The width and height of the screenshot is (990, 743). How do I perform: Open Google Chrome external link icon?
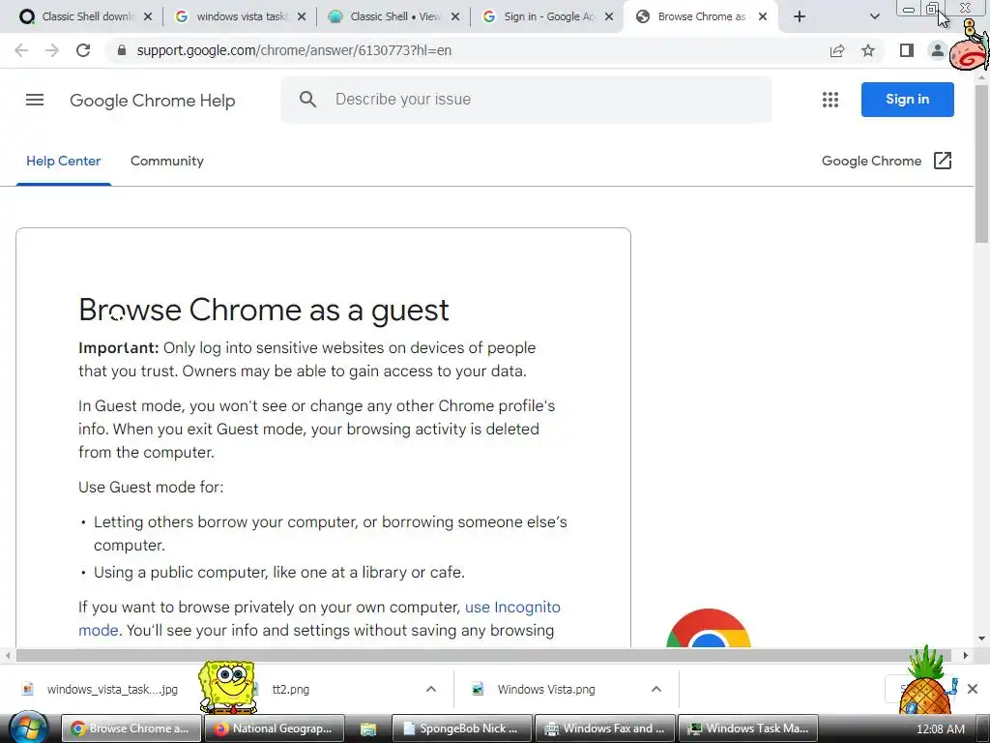point(942,161)
